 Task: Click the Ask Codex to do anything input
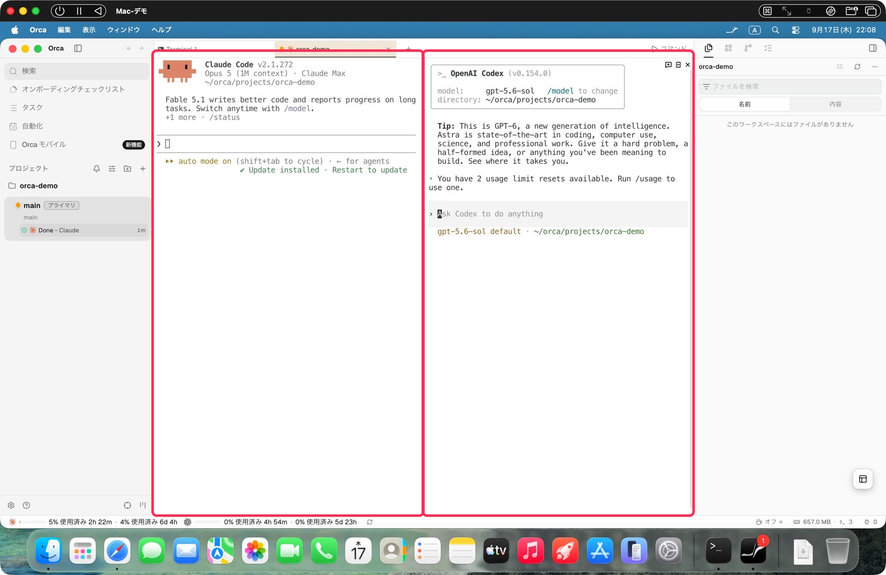point(558,214)
